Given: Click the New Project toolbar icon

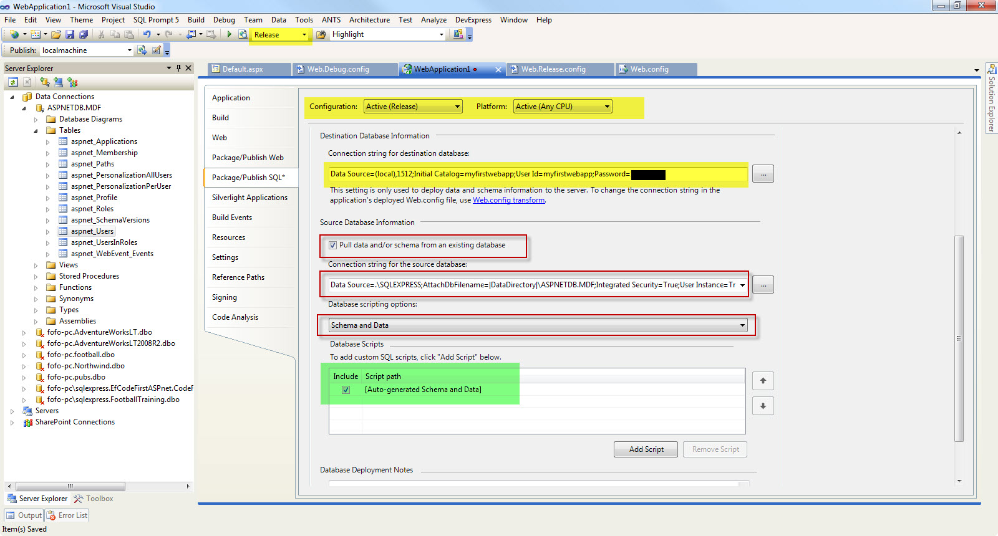Looking at the screenshot, I should pos(14,34).
